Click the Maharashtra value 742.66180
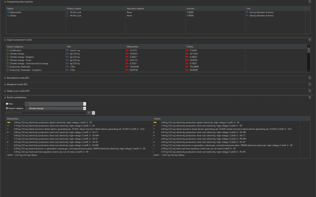This screenshot has height=197, width=316. (134, 67)
